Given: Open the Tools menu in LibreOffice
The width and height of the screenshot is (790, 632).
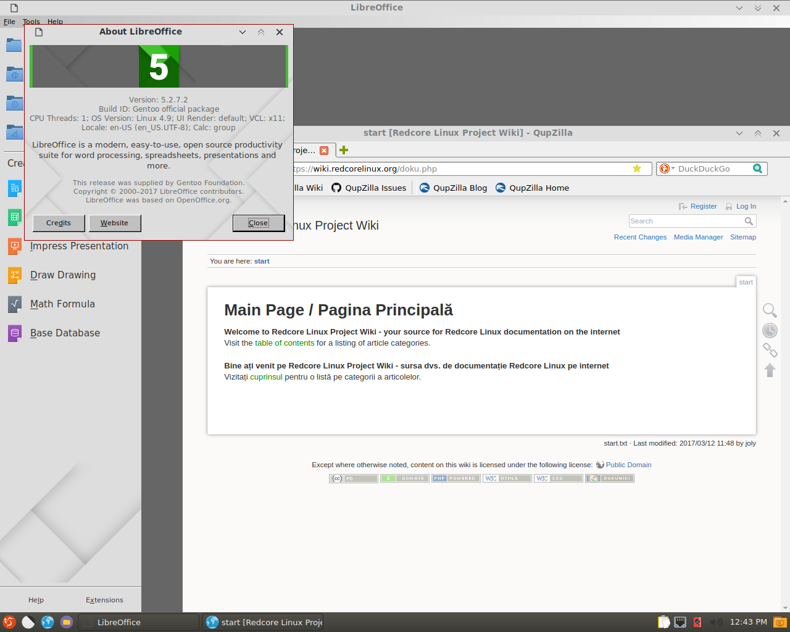Looking at the screenshot, I should [31, 22].
